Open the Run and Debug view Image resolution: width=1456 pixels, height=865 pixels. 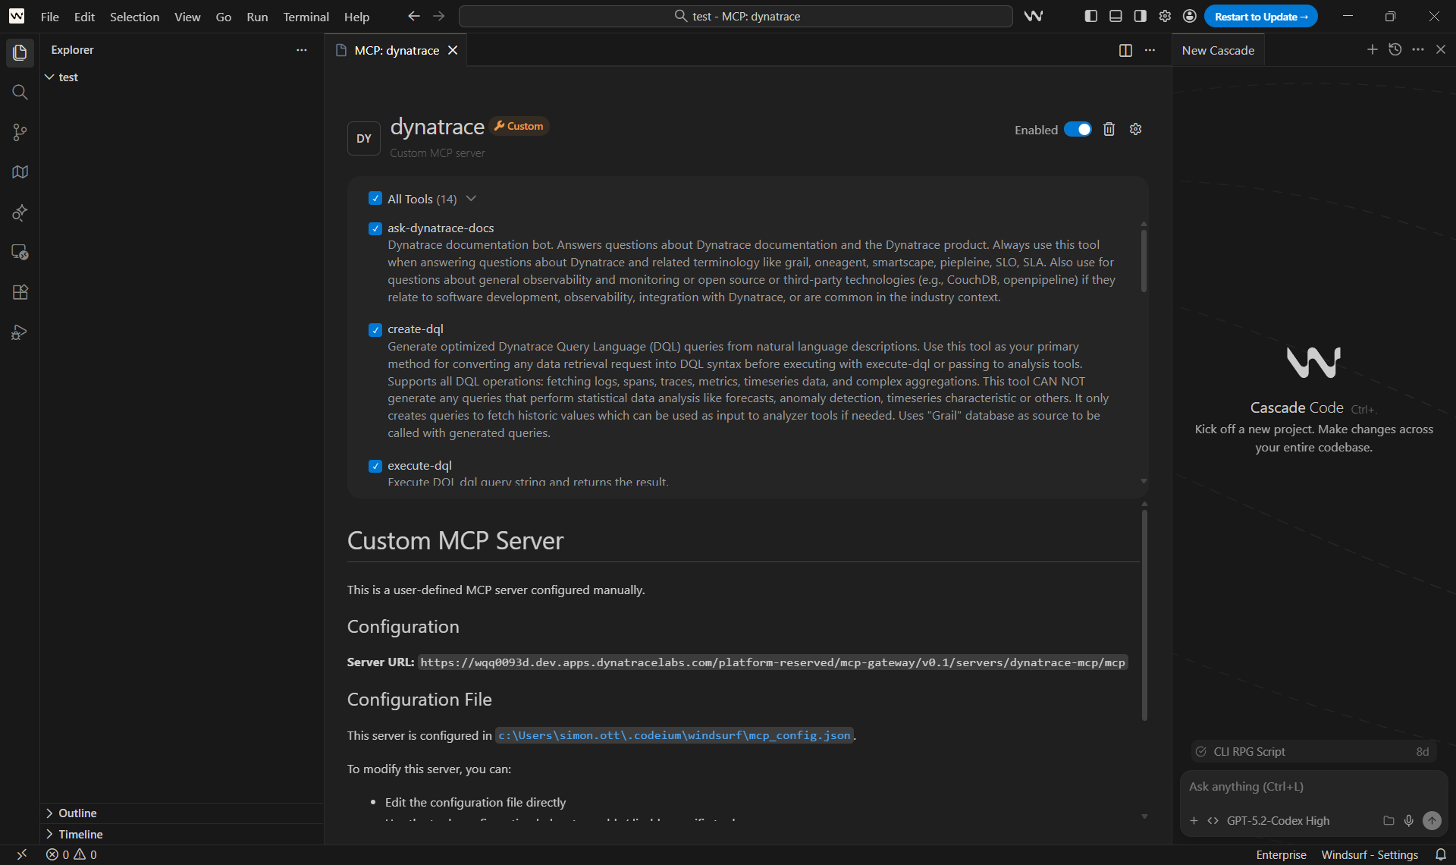20,332
